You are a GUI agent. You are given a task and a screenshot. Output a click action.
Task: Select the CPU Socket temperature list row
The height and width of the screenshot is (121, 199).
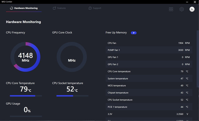tap(149, 100)
